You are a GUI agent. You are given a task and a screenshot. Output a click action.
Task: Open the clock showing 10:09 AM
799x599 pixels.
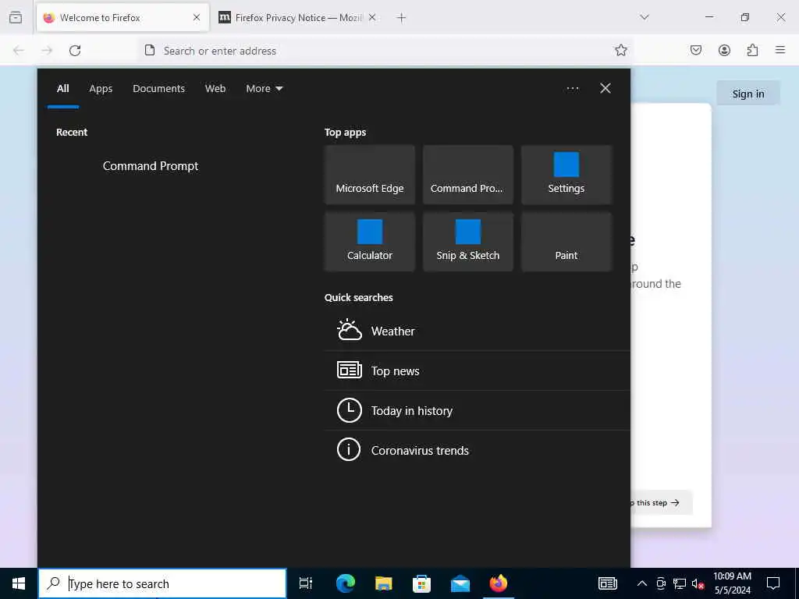click(732, 583)
